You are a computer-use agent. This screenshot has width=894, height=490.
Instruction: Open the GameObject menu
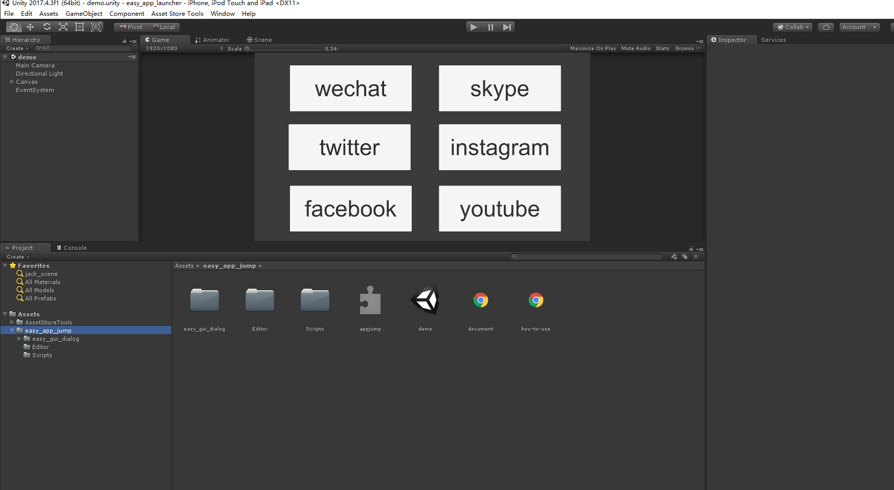tap(83, 14)
